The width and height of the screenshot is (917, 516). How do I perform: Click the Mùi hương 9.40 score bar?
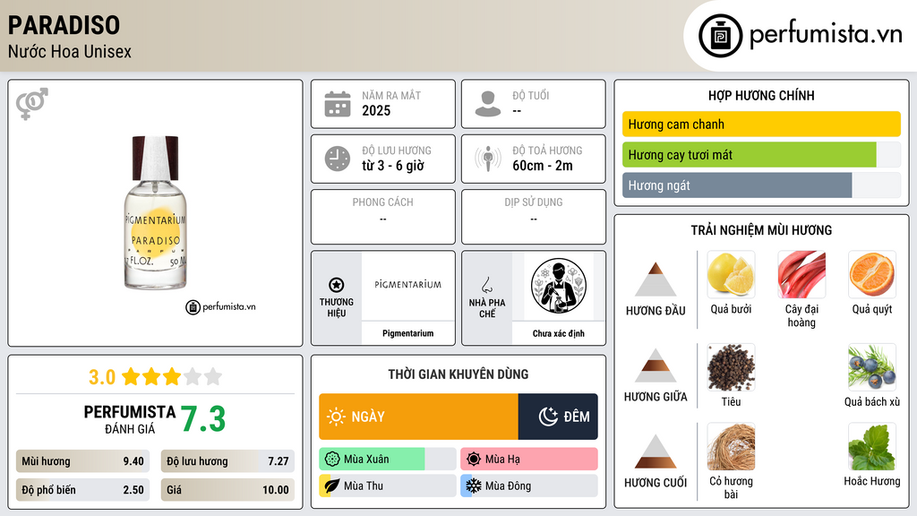[83, 461]
